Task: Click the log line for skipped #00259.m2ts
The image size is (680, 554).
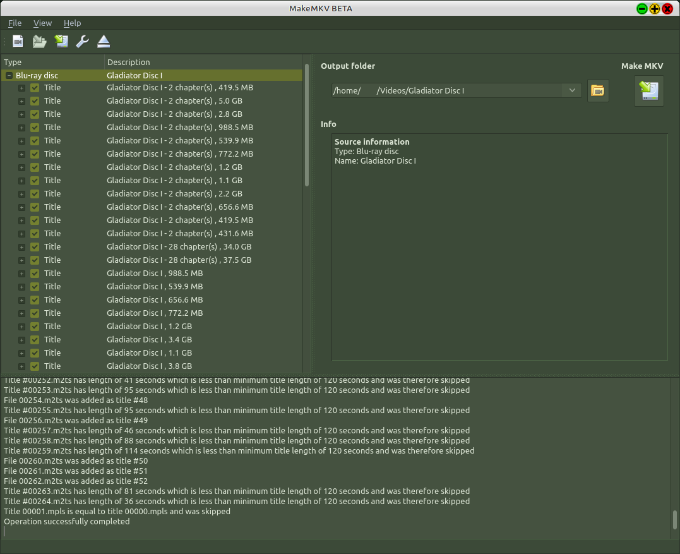Action: (239, 451)
